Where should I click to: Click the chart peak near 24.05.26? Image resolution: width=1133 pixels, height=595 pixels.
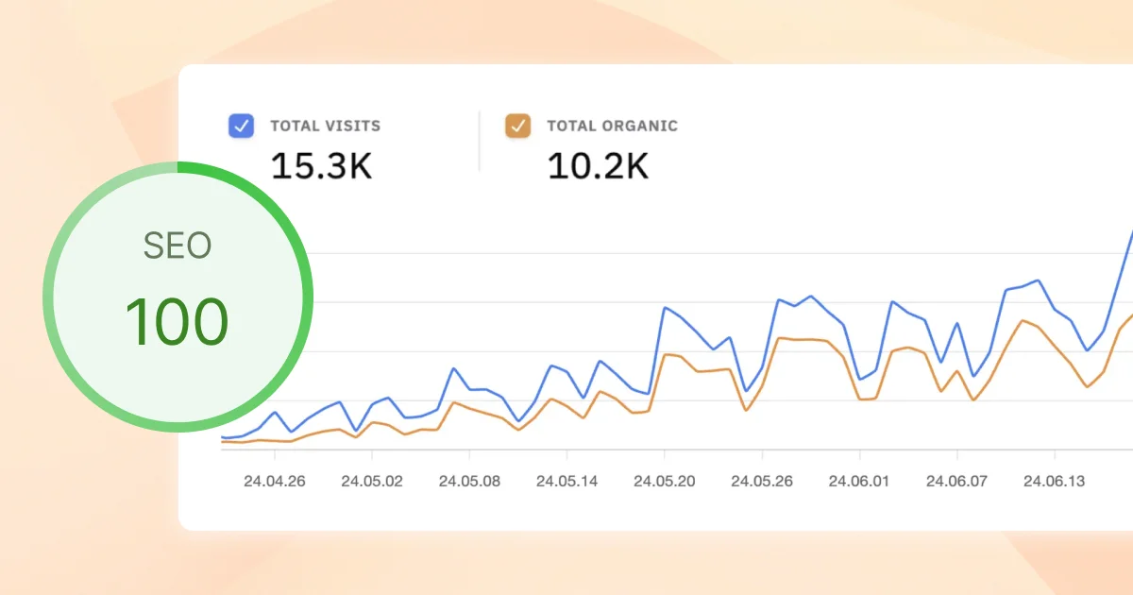pos(780,297)
